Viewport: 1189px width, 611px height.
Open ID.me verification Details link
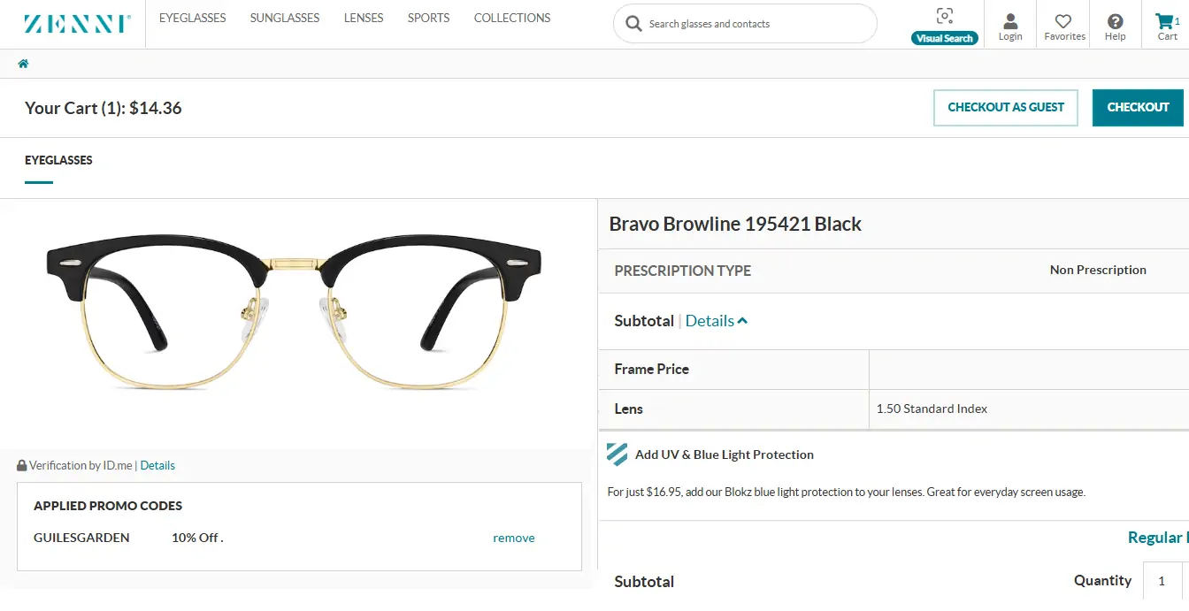coord(157,465)
